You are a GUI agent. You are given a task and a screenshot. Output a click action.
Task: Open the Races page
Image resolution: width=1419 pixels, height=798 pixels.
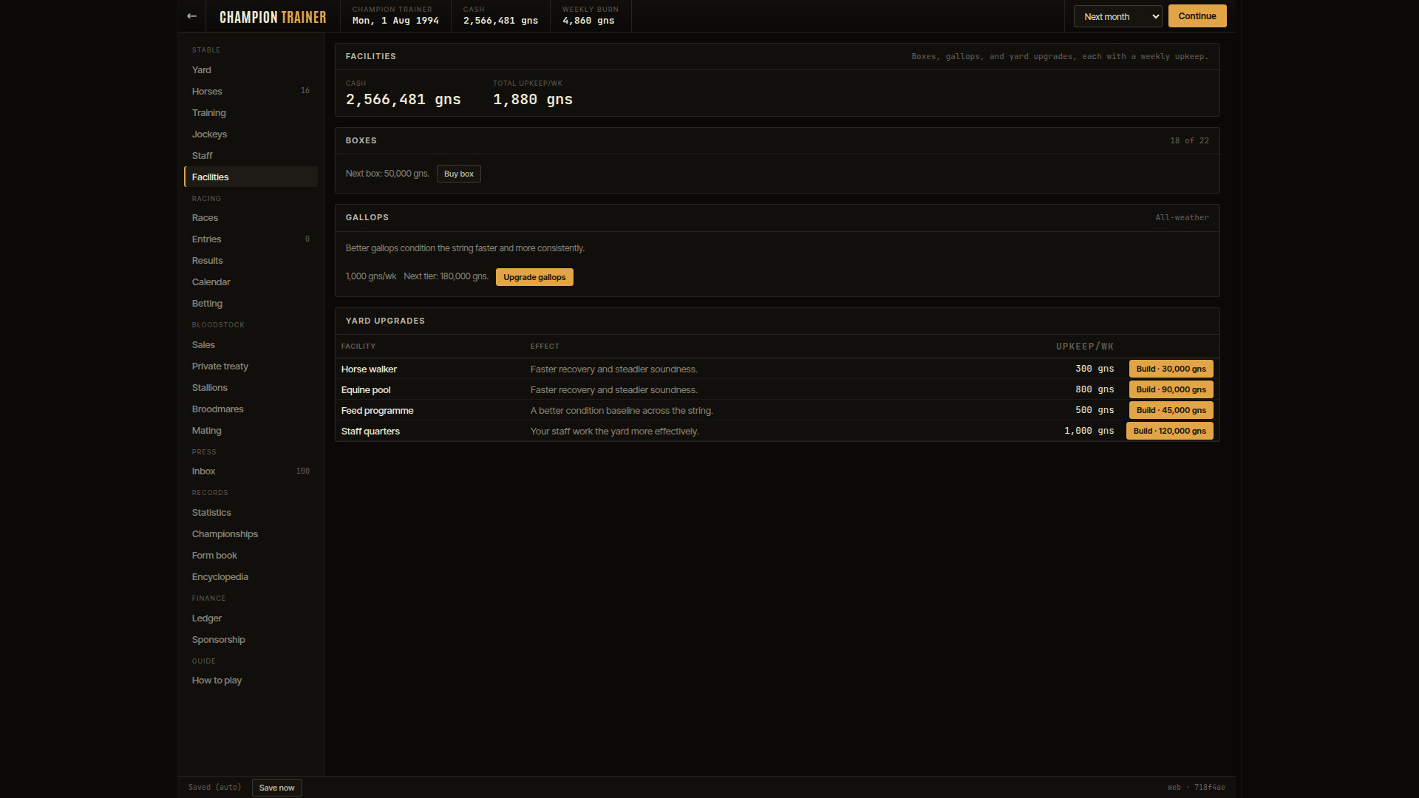(x=251, y=218)
